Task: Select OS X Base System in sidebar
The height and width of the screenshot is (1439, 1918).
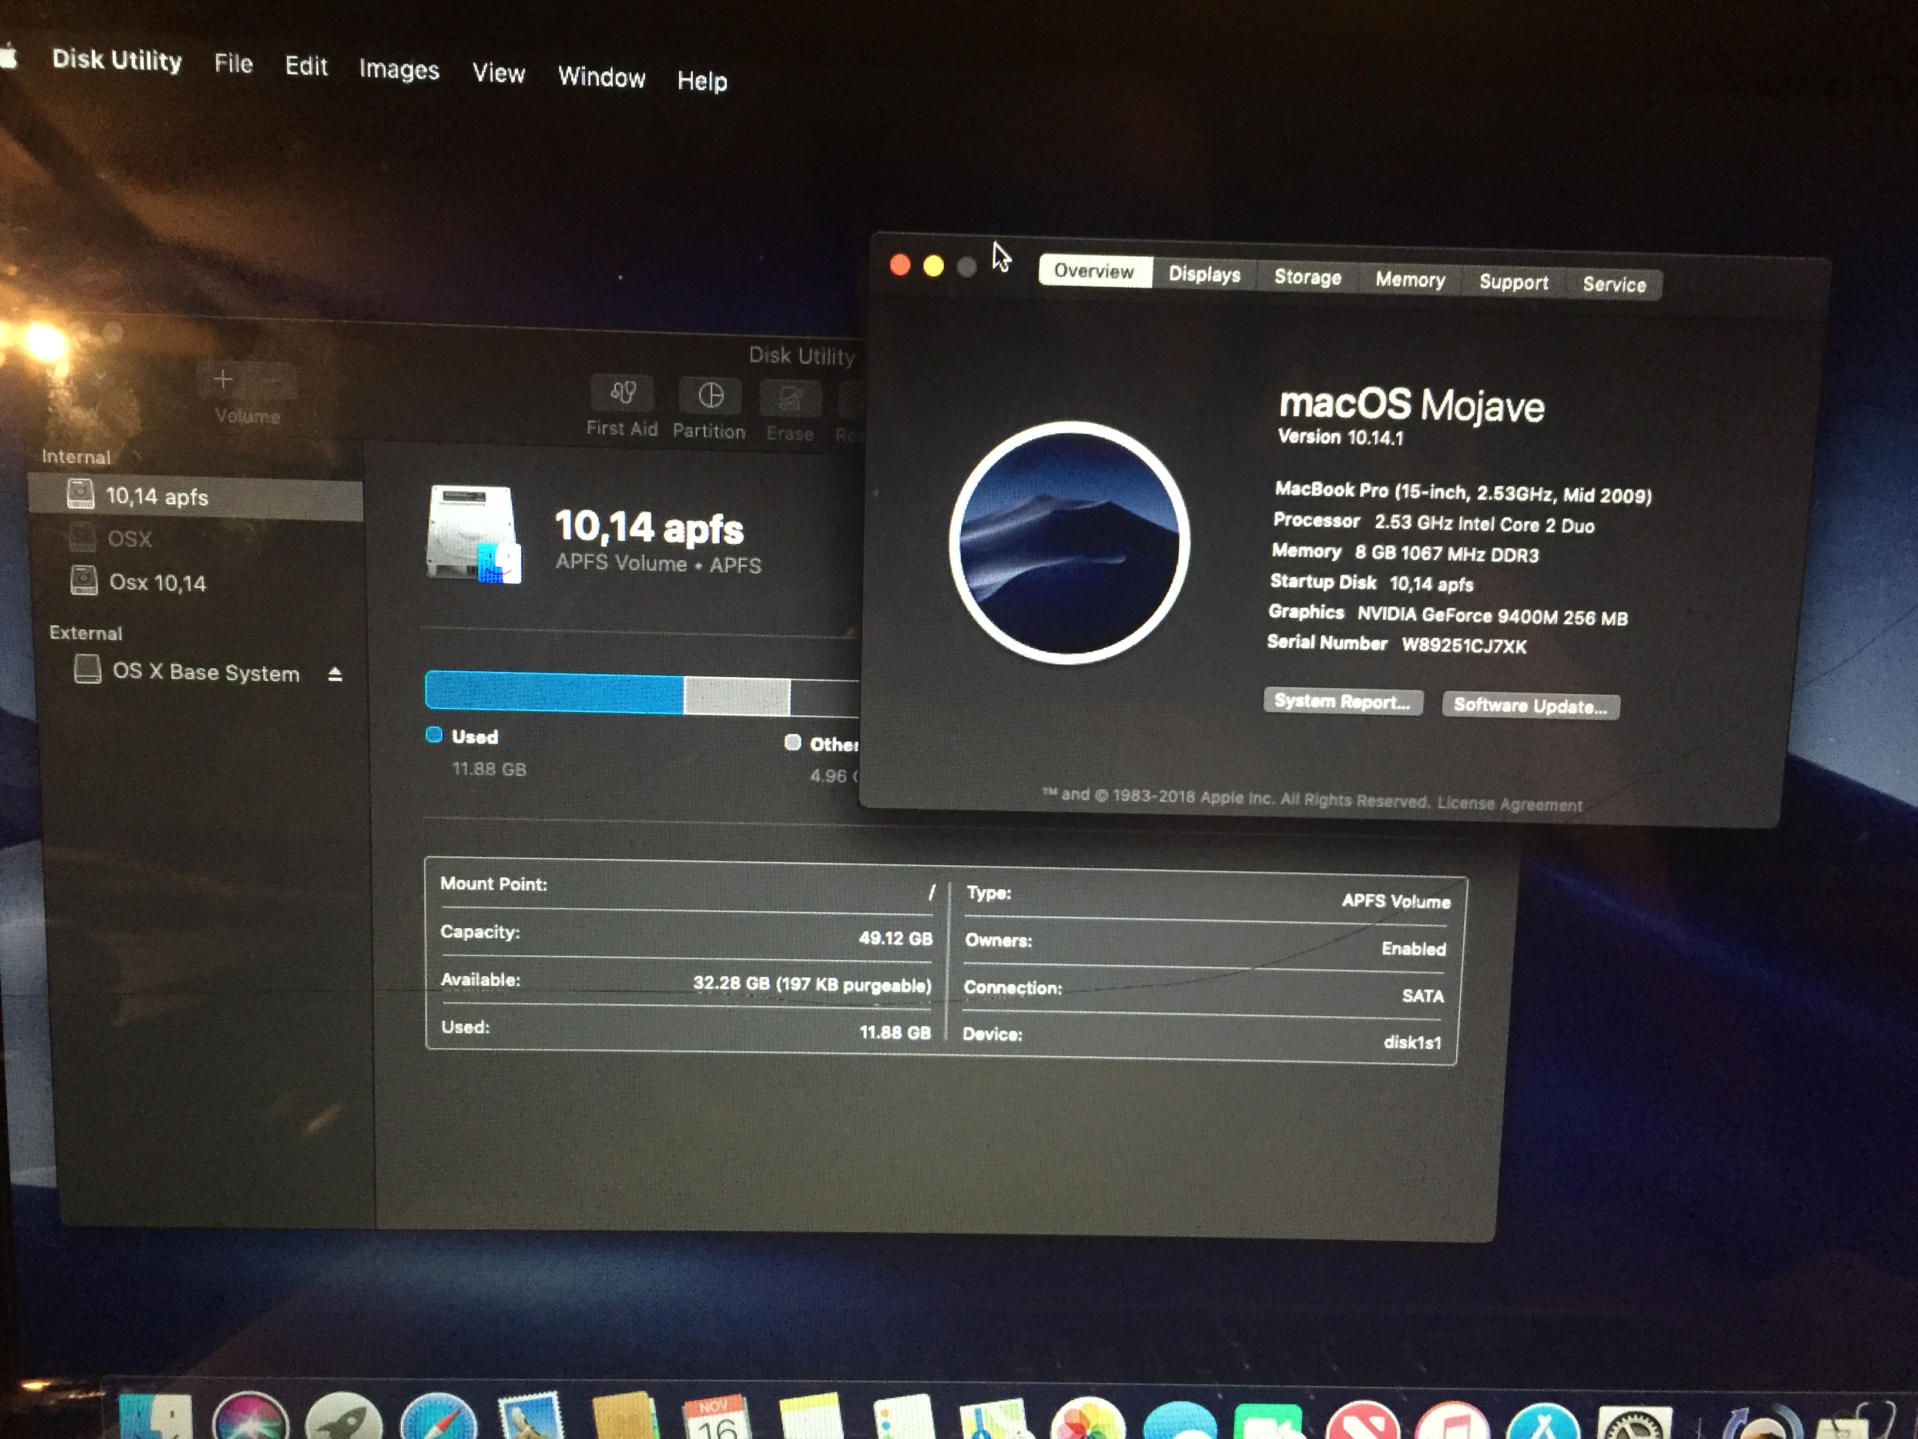Action: pyautogui.click(x=206, y=672)
